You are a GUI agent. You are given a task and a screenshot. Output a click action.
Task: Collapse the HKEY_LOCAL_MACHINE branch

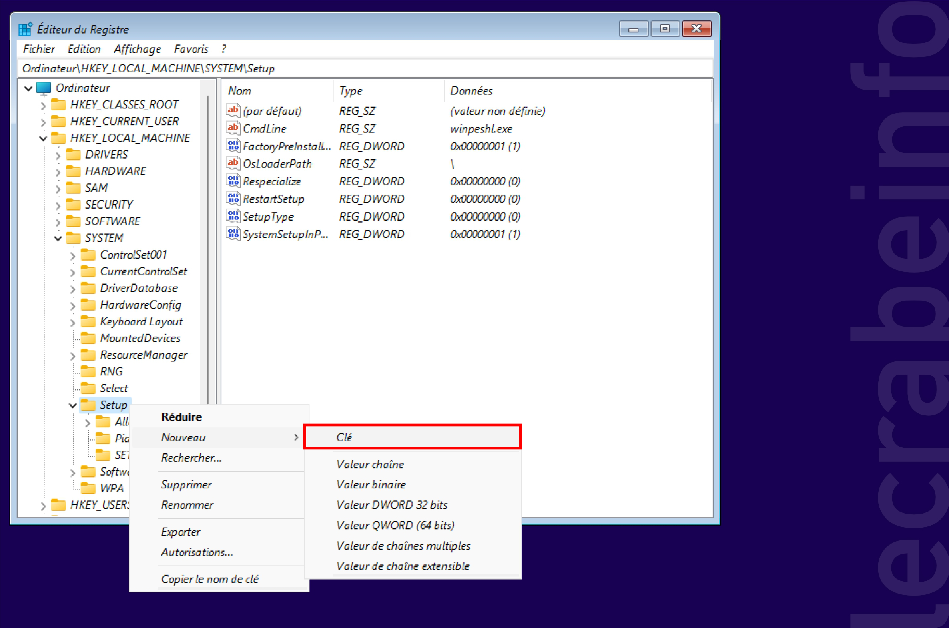(43, 138)
